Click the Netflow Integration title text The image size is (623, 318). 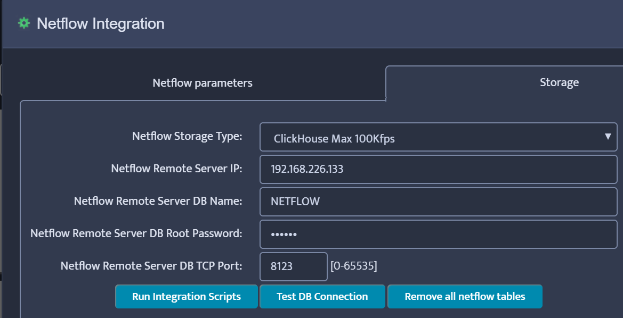[x=101, y=23]
